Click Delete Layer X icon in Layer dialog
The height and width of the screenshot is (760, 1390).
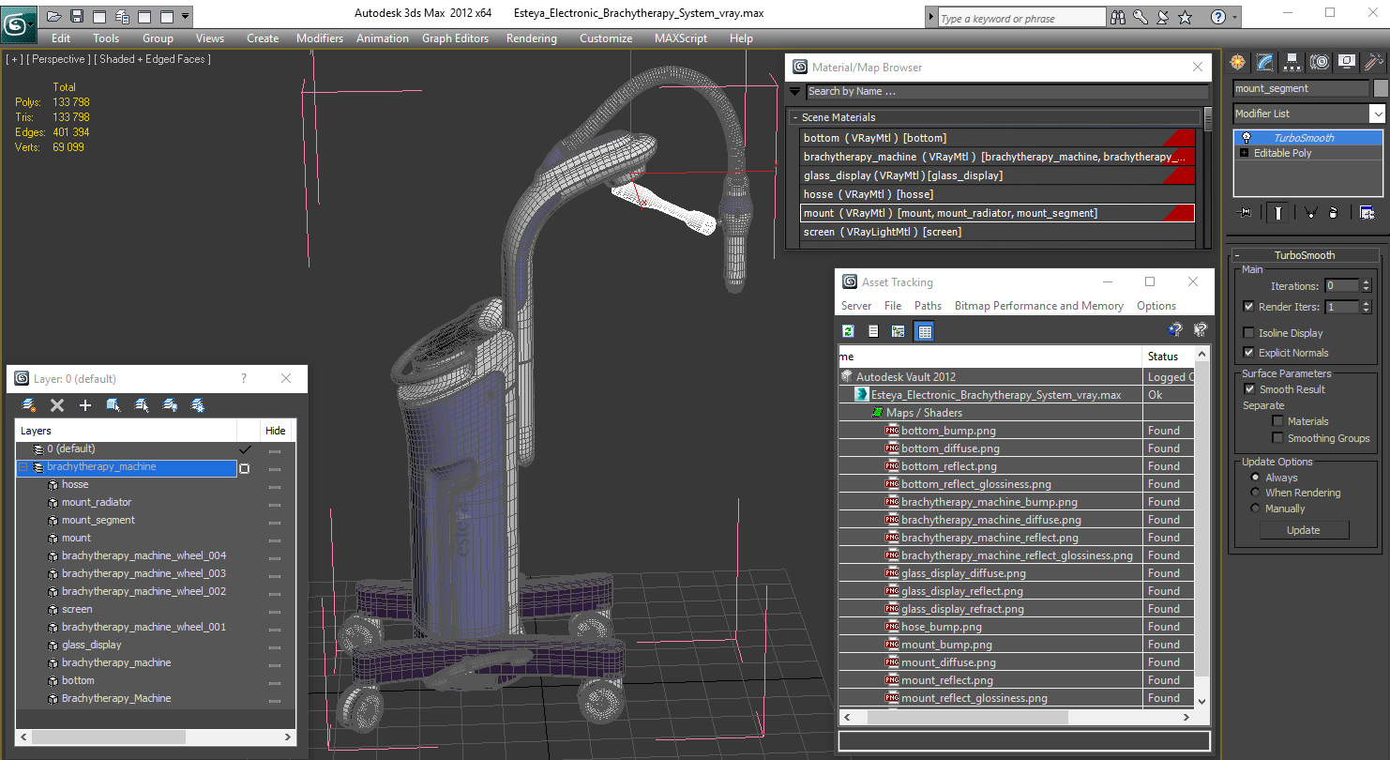pyautogui.click(x=57, y=405)
